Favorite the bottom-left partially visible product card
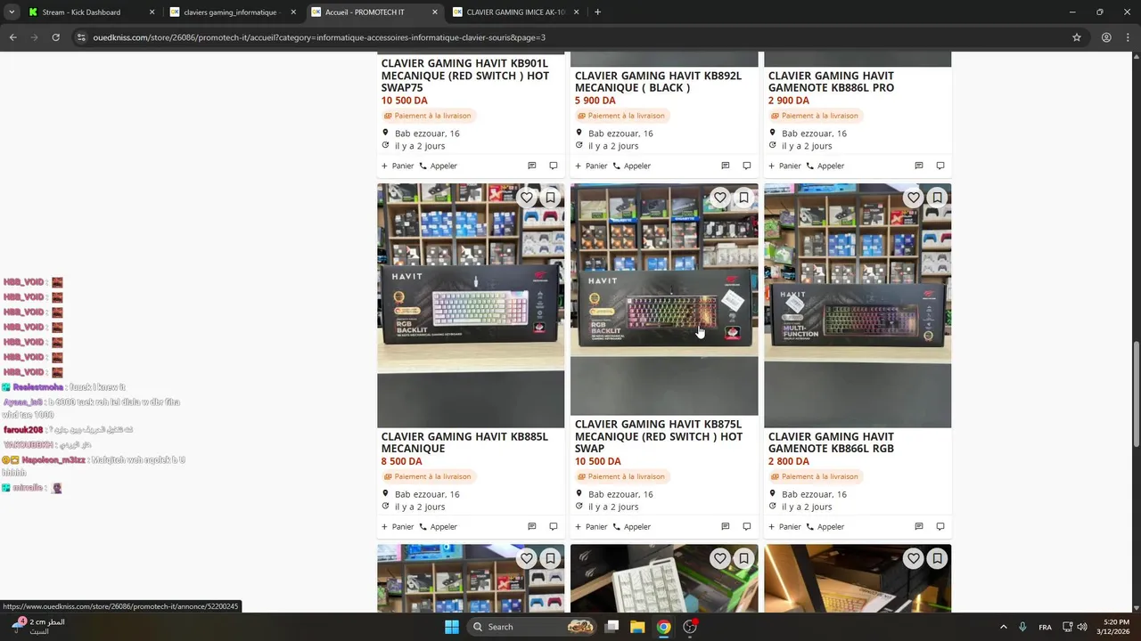This screenshot has height=641, width=1141. click(527, 558)
